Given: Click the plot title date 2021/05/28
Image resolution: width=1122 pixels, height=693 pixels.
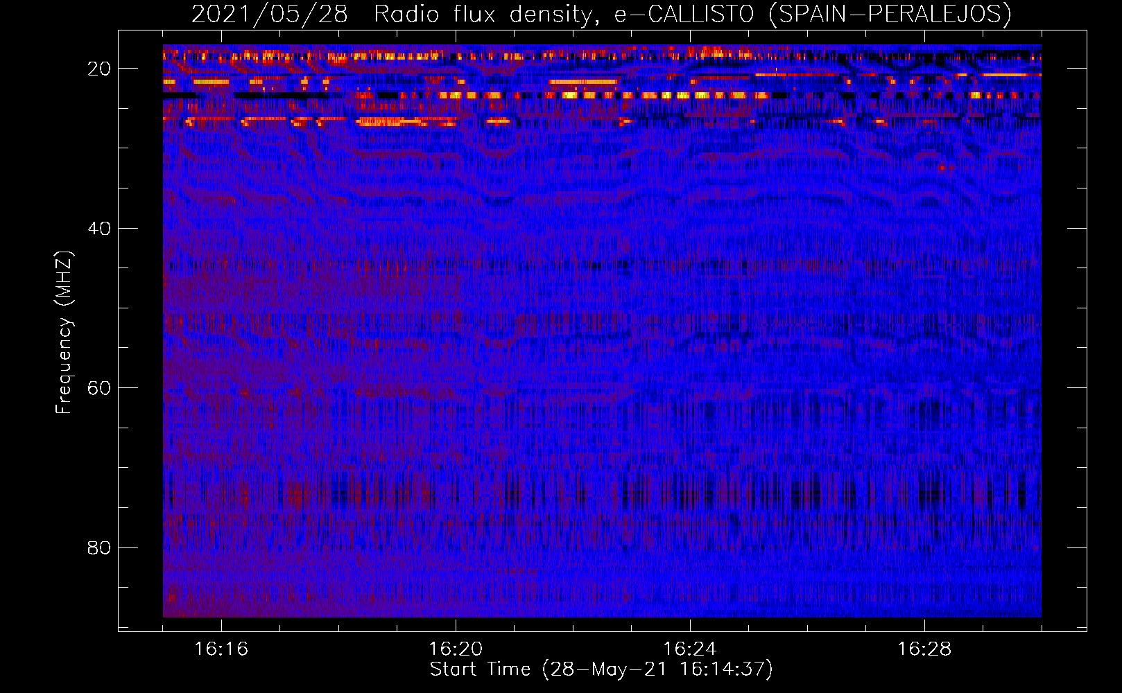Looking at the screenshot, I should [x=269, y=15].
